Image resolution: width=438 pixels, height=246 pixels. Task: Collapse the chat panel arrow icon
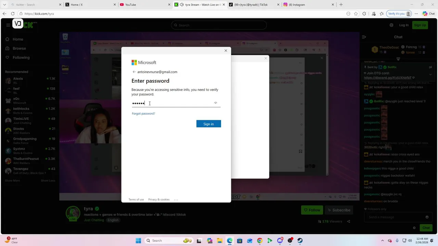(364, 37)
